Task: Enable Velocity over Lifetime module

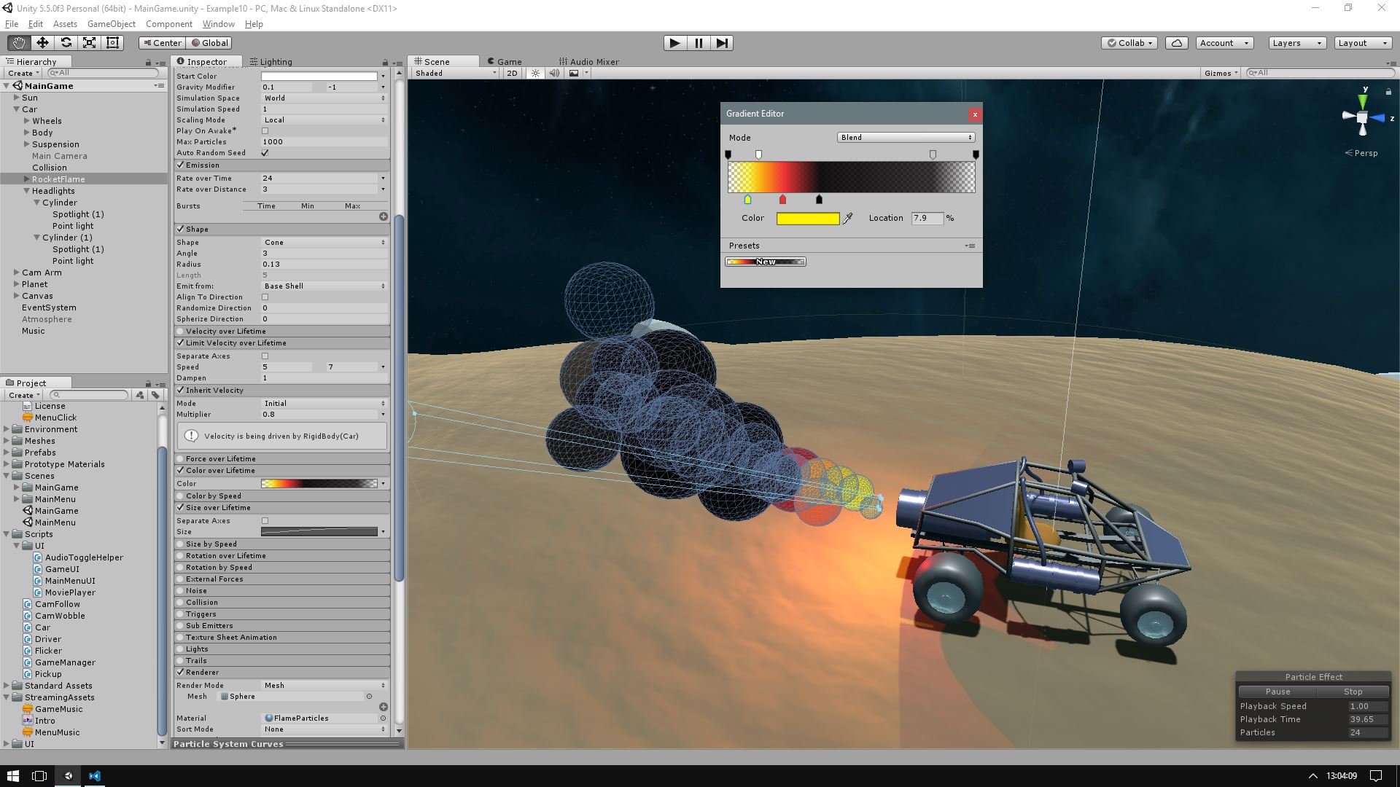Action: 180,332
